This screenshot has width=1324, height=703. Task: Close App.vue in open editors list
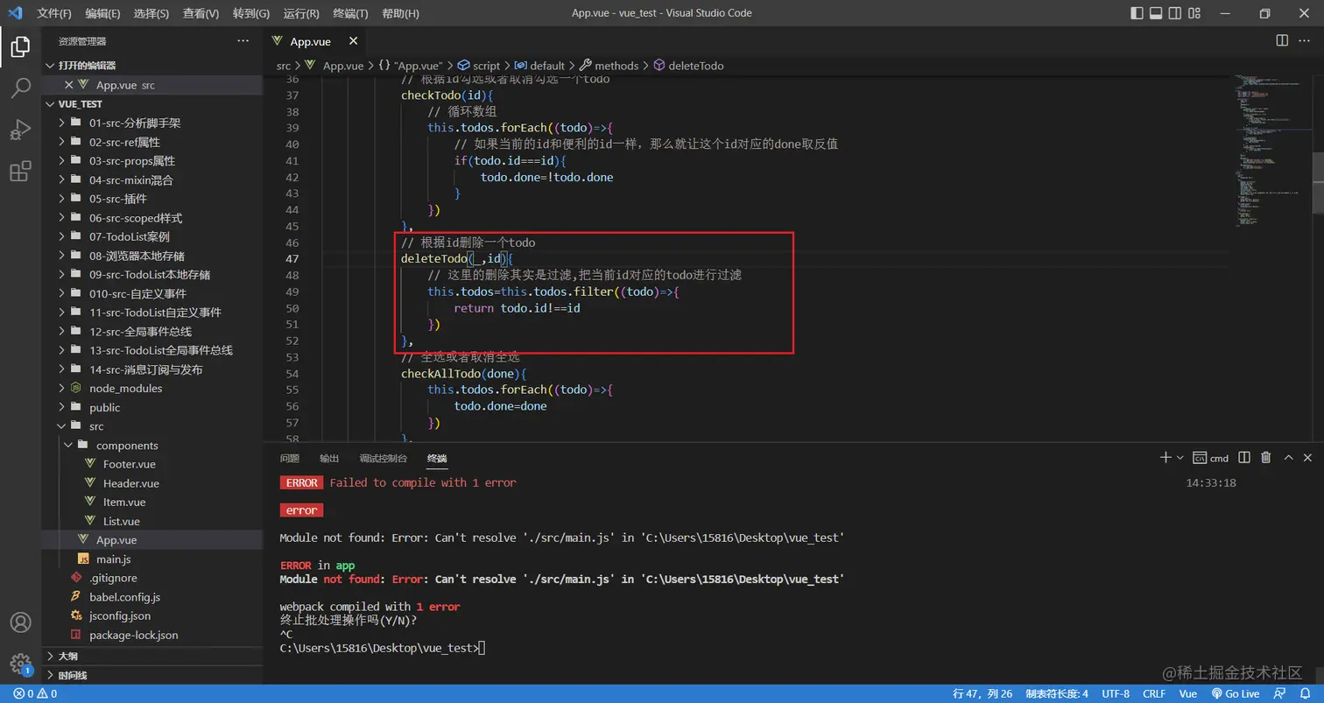(x=69, y=85)
